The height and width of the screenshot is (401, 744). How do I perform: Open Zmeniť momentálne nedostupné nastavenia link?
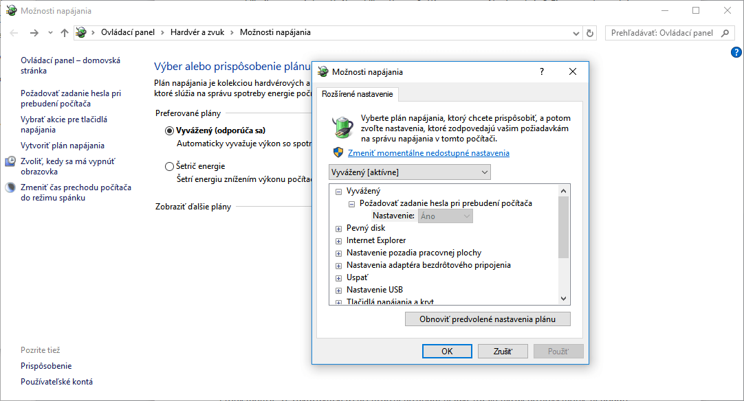click(x=428, y=153)
